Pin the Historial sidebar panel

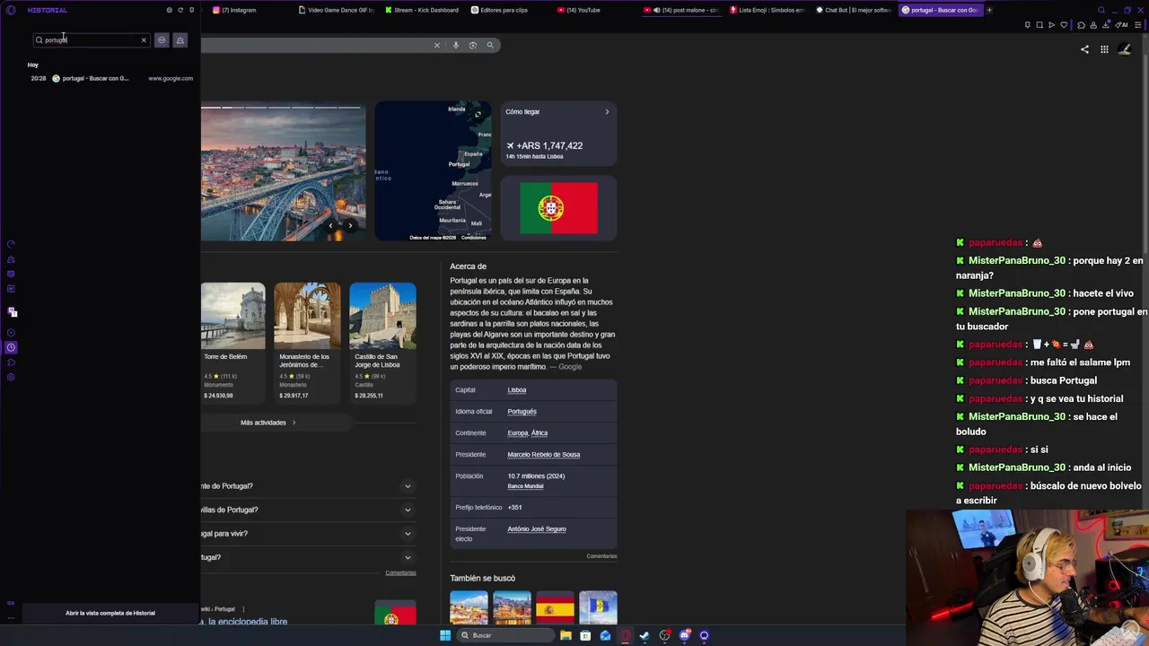click(191, 10)
